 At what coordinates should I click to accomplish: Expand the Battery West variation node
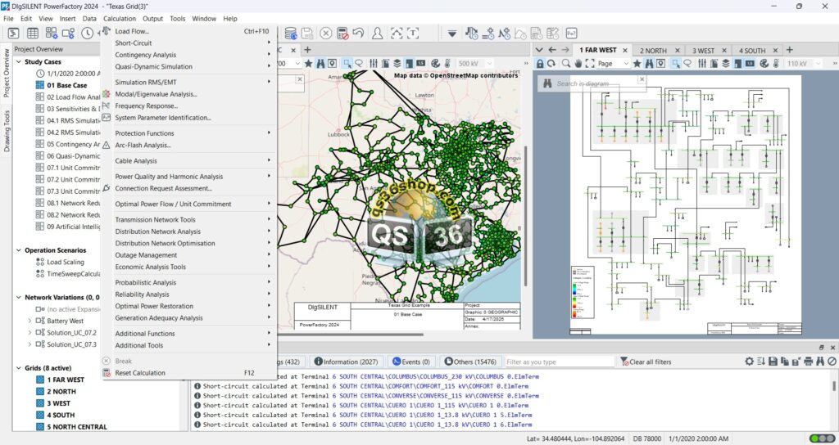point(30,321)
